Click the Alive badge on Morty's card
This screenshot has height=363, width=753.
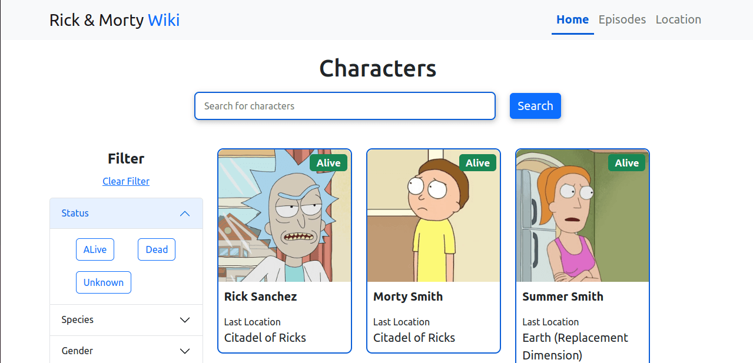click(x=477, y=163)
